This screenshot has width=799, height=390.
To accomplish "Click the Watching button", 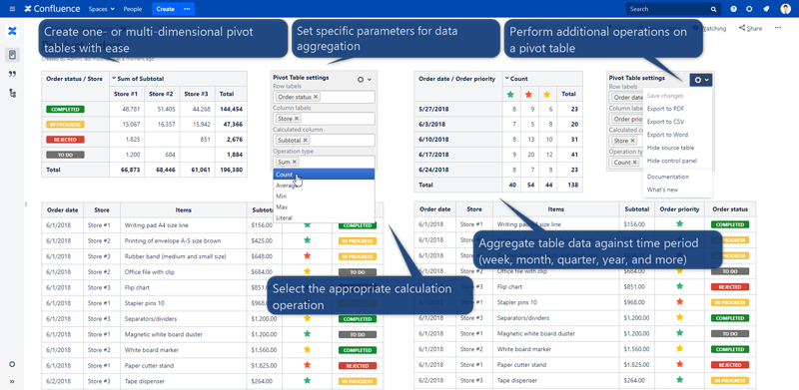I will (710, 29).
